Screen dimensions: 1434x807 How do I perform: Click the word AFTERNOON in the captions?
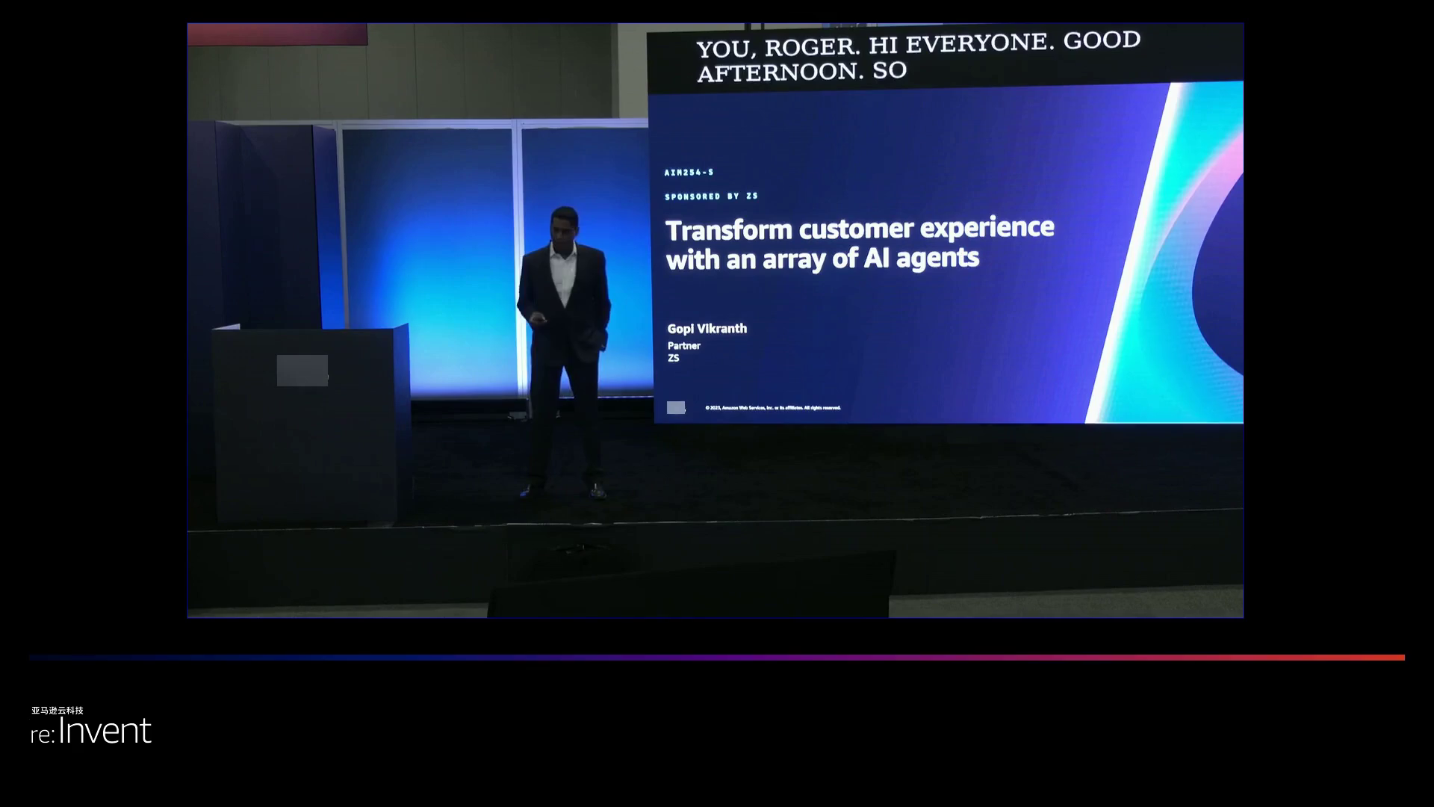[x=779, y=72]
